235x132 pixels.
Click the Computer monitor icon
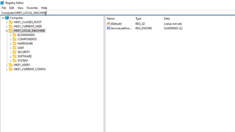pos(7,18)
